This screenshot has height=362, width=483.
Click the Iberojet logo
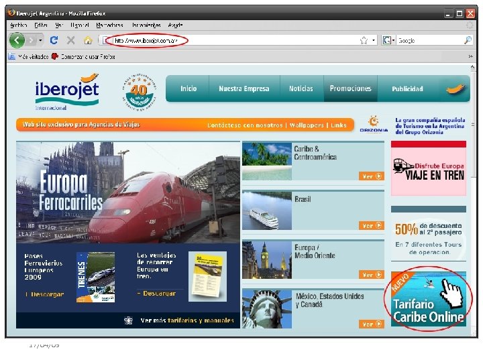pyautogui.click(x=67, y=92)
